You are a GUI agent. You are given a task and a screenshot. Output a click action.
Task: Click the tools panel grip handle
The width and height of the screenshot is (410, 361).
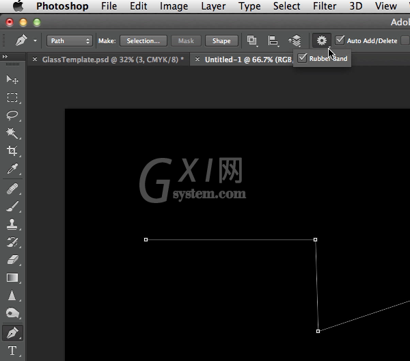pyautogui.click(x=12, y=64)
